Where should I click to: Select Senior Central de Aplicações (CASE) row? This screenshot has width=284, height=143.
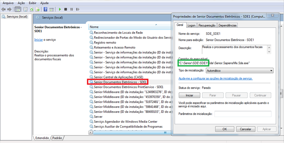130,77
